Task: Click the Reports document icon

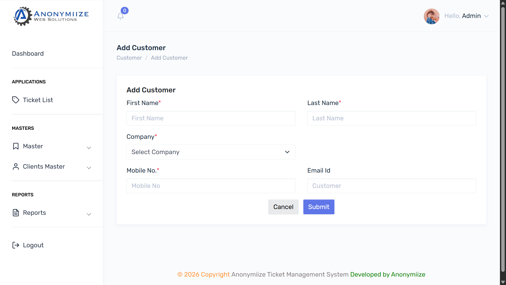Action: [16, 213]
